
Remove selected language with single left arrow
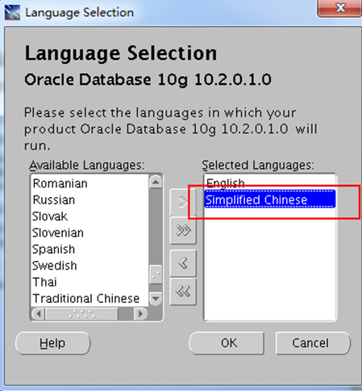[x=183, y=263]
